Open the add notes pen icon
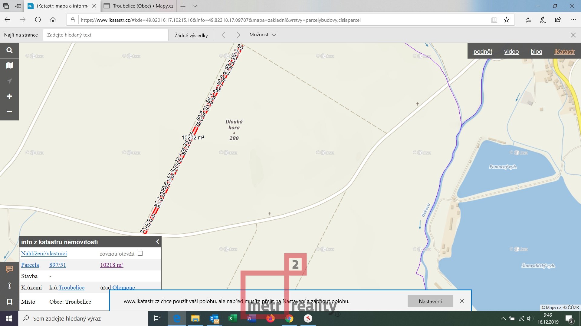This screenshot has height=326, width=581. coord(543,20)
